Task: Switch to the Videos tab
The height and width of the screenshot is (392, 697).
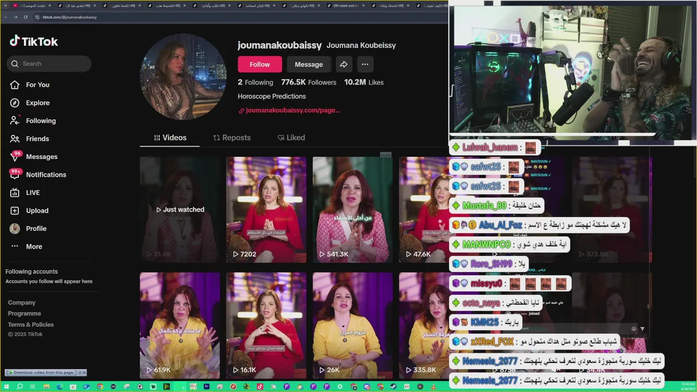Action: click(170, 138)
